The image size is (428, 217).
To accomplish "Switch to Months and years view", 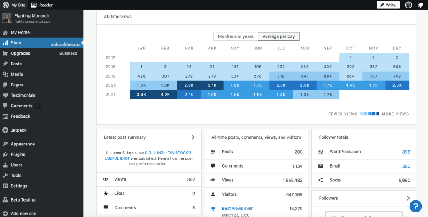I will point(236,36).
